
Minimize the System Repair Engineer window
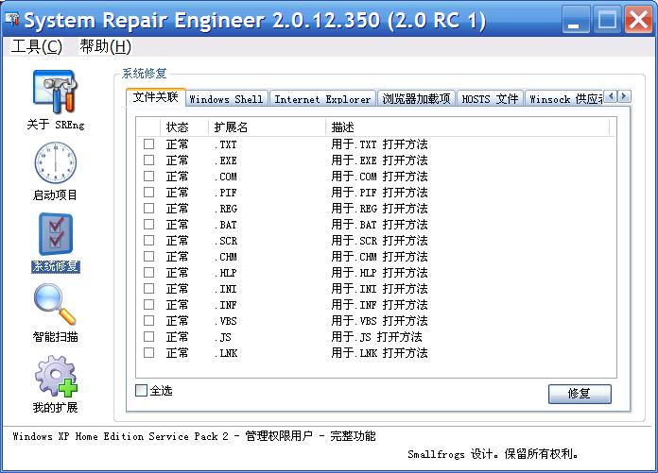[576, 19]
